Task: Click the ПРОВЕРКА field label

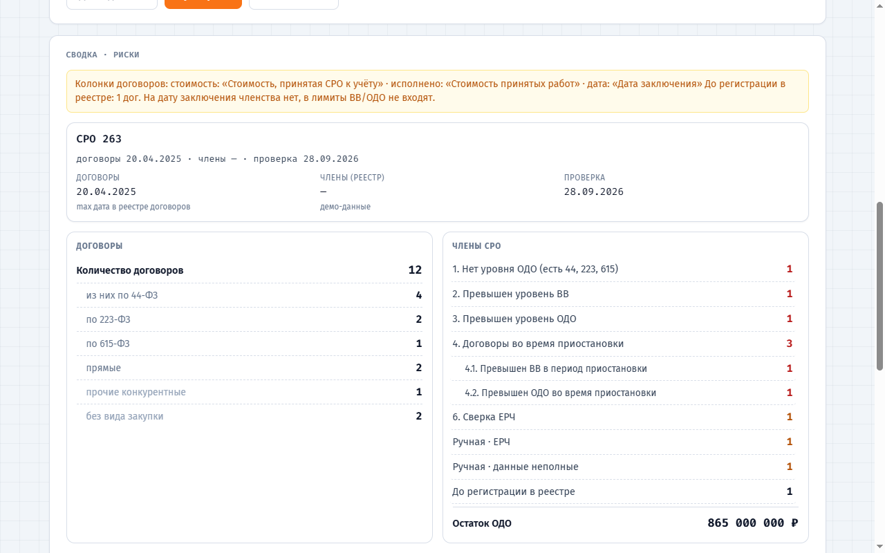Action: pos(584,178)
